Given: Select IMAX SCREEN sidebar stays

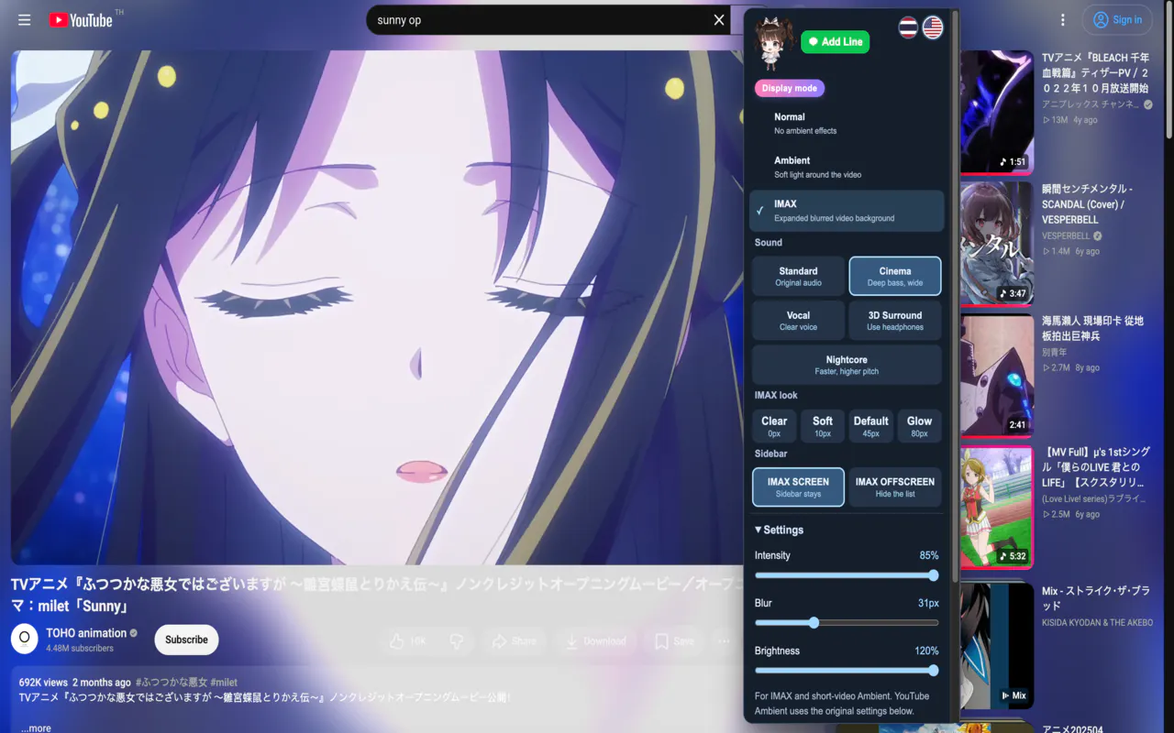Looking at the screenshot, I should [x=798, y=487].
